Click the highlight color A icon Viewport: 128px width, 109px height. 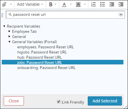pyautogui.click(x=78, y=5)
